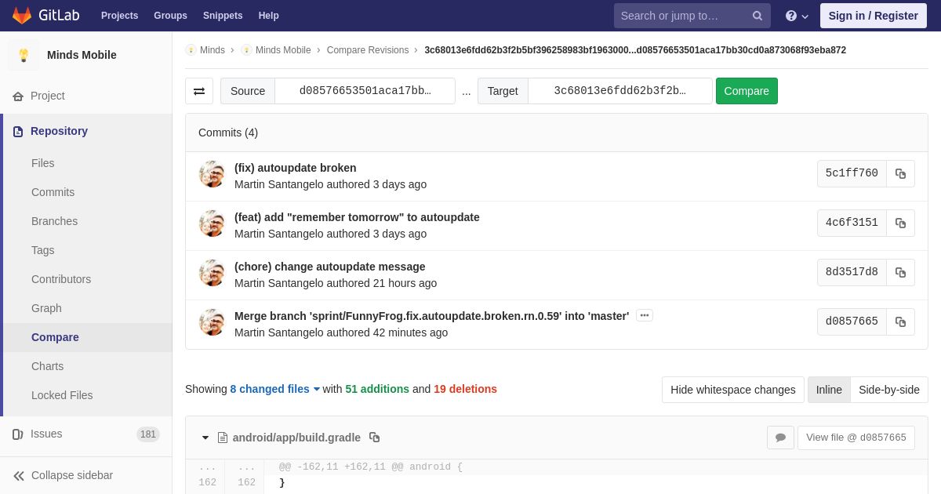
Task: Open Commits in repository sidebar
Action: point(53,192)
